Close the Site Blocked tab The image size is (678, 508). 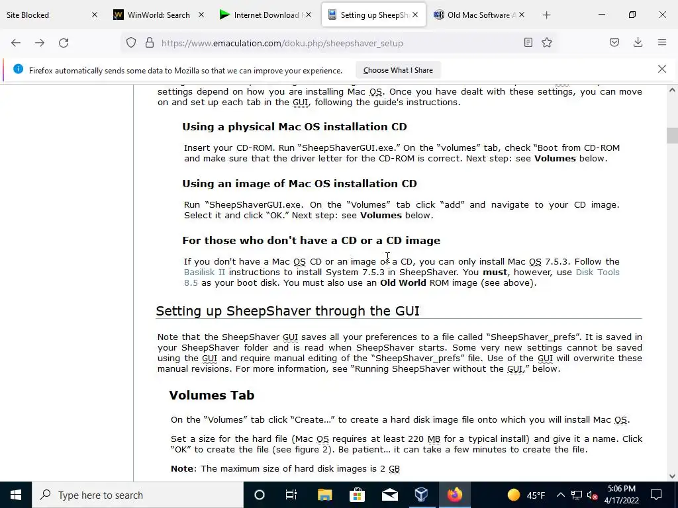click(x=95, y=15)
